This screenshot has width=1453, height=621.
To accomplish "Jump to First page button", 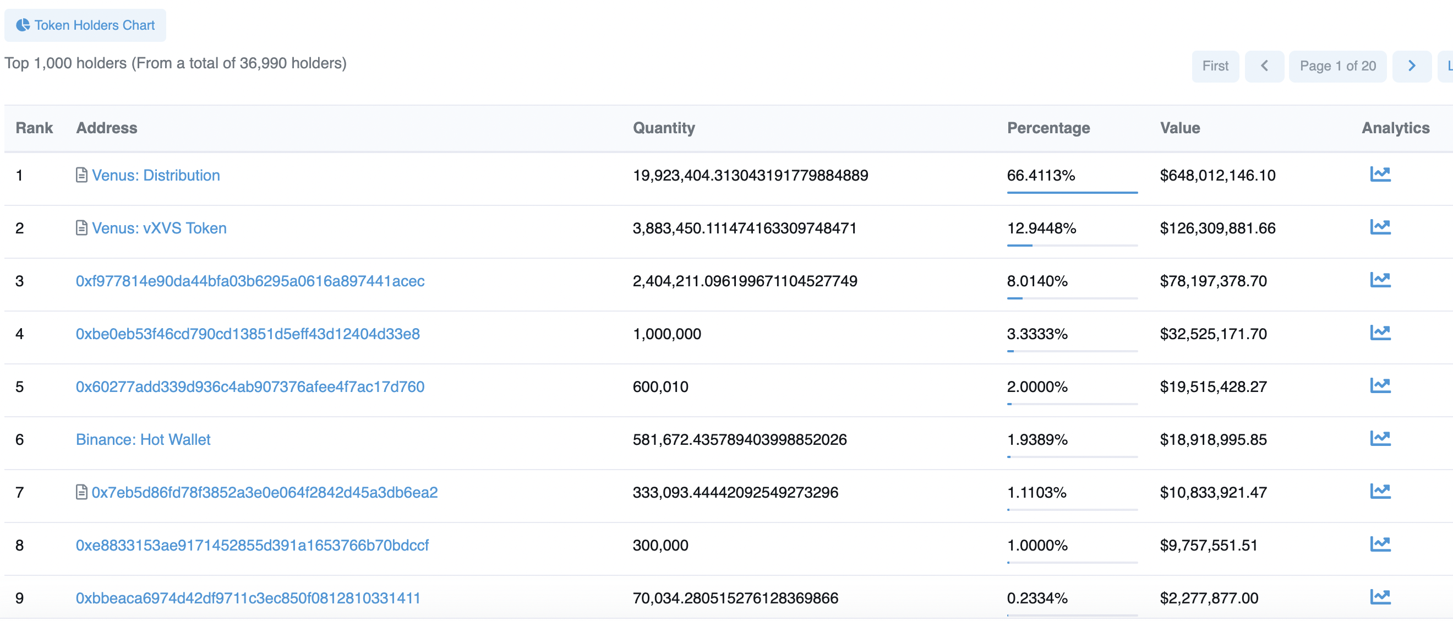I will tap(1215, 66).
